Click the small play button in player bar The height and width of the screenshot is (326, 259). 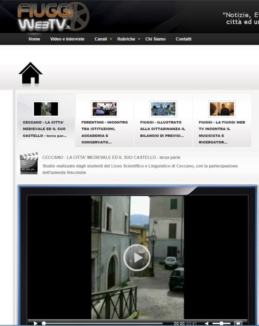pos(36,323)
